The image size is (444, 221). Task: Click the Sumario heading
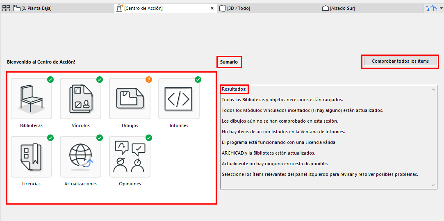pyautogui.click(x=229, y=62)
